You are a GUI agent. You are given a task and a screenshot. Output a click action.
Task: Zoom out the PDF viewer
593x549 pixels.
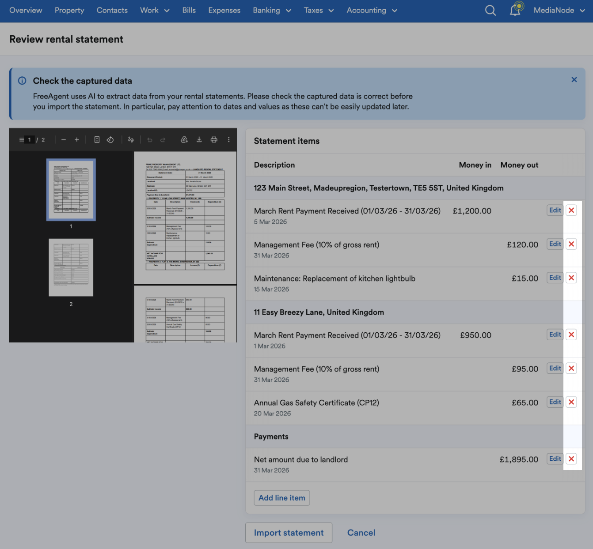point(64,140)
